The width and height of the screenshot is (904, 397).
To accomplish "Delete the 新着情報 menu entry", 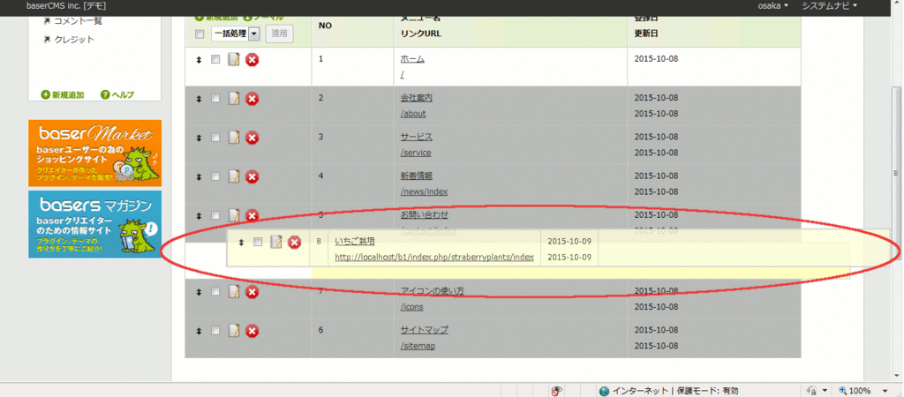I will (252, 177).
